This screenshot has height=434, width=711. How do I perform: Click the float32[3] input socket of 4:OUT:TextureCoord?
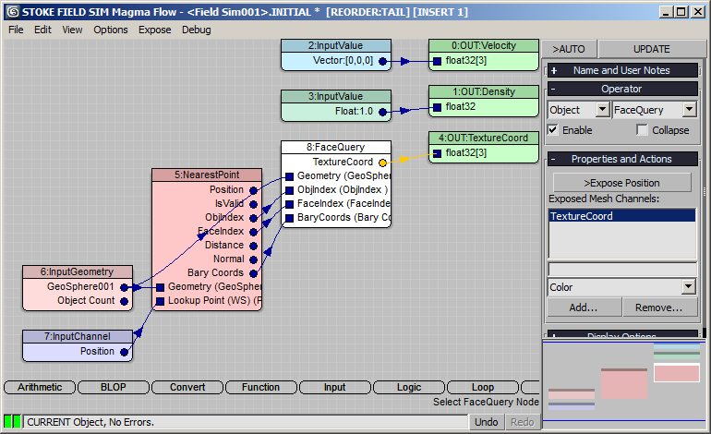(x=437, y=153)
